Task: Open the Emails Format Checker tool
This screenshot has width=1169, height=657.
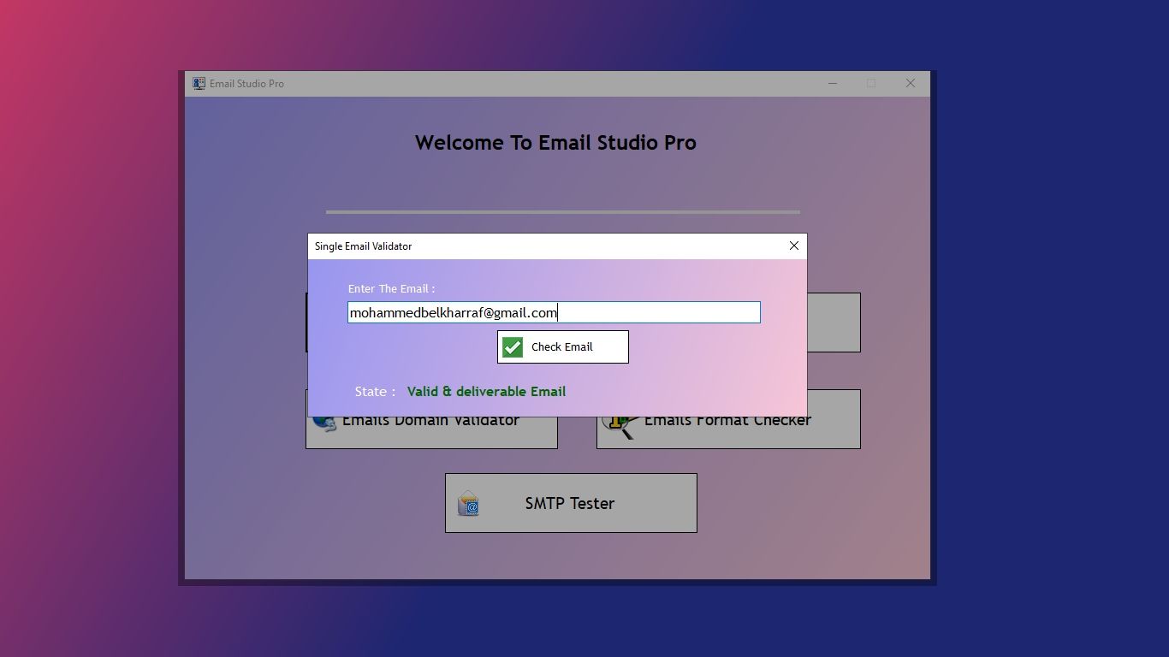Action: click(728, 433)
